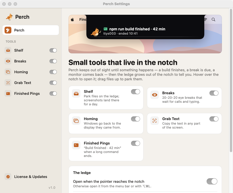Open Finished Pings settings in sidebar
This screenshot has height=193, width=233.
coord(27,94)
